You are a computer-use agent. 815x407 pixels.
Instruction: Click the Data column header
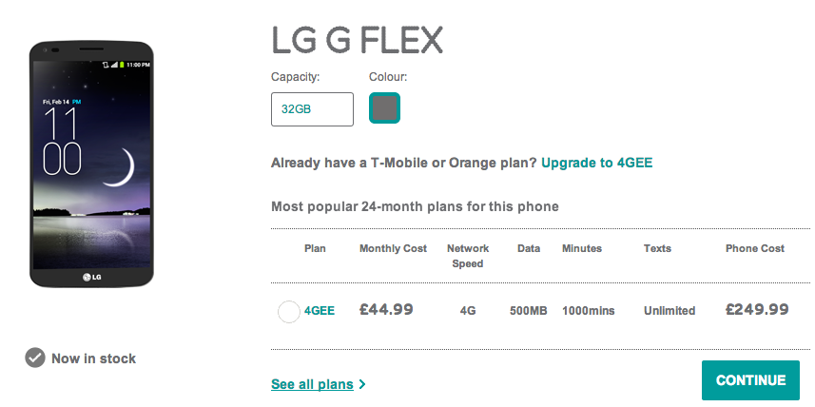pos(529,248)
